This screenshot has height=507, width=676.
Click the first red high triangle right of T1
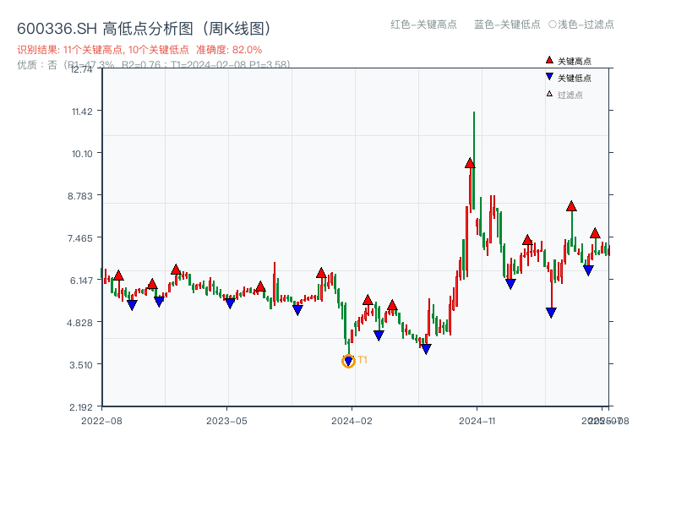pyautogui.click(x=368, y=300)
